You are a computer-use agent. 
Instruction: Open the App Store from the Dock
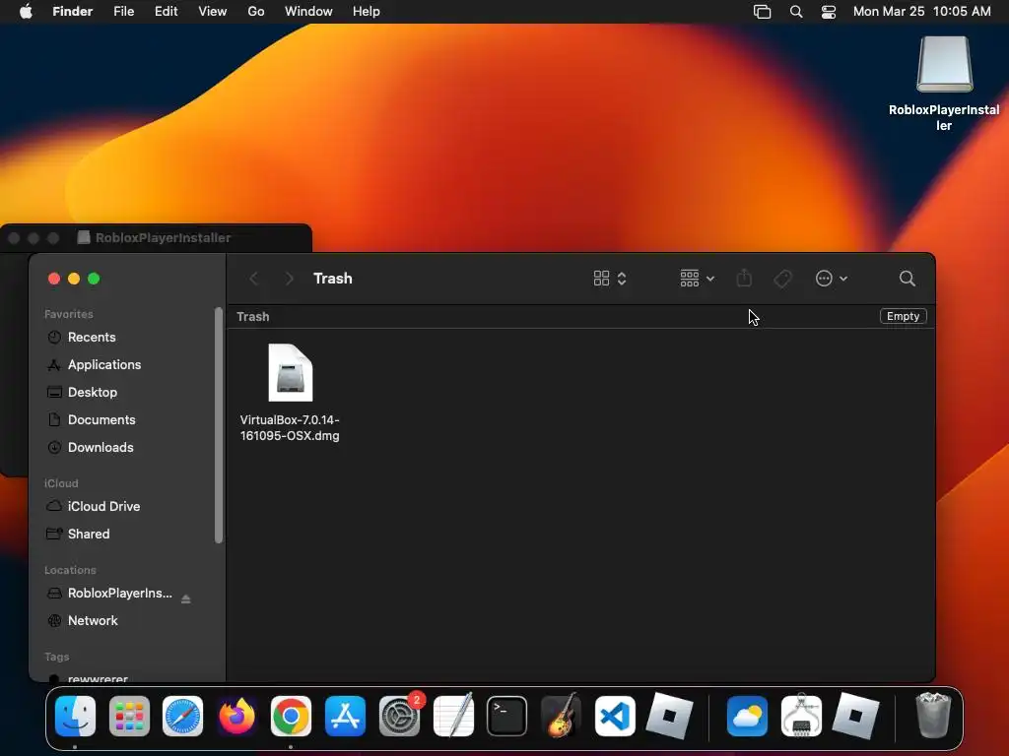click(345, 717)
